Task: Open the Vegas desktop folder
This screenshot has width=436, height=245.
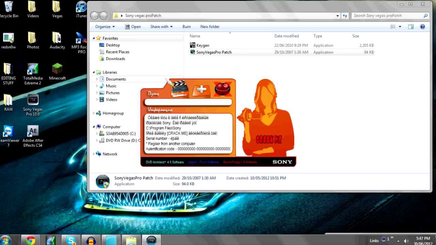Action: [57, 10]
